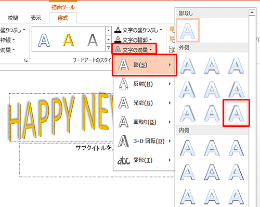The width and height of the screenshot is (260, 207).
Task: Pick inner shadow preset in bottom row, middle column
Action: 212,197
